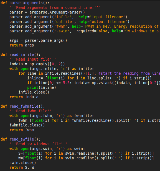Click open(args.fwhm, 'r') as fwhmfile

57,116
